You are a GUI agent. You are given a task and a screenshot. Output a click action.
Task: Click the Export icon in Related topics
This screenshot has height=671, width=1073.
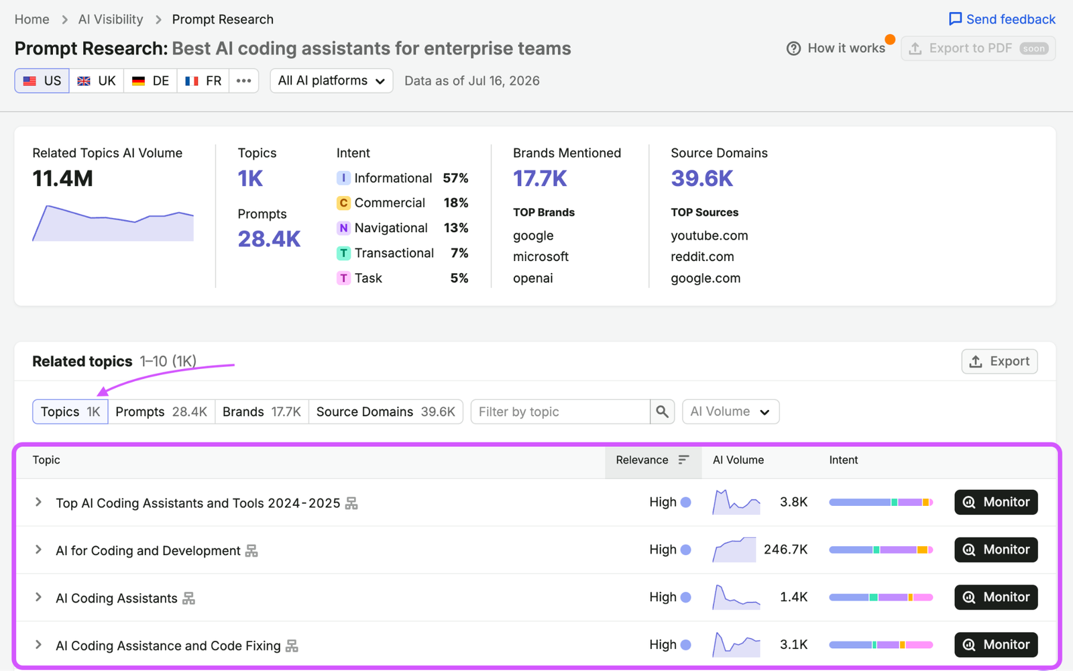pyautogui.click(x=976, y=362)
